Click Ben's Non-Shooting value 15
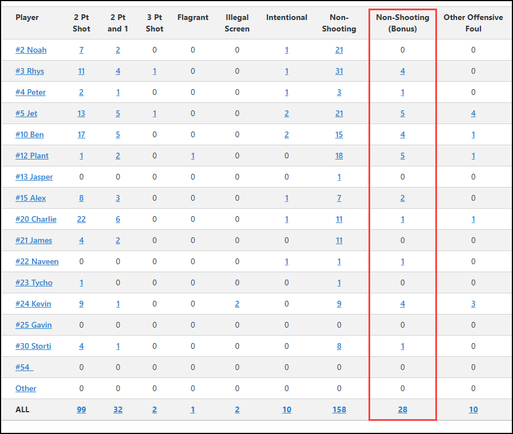Viewport: 513px width, 434px height. [339, 134]
